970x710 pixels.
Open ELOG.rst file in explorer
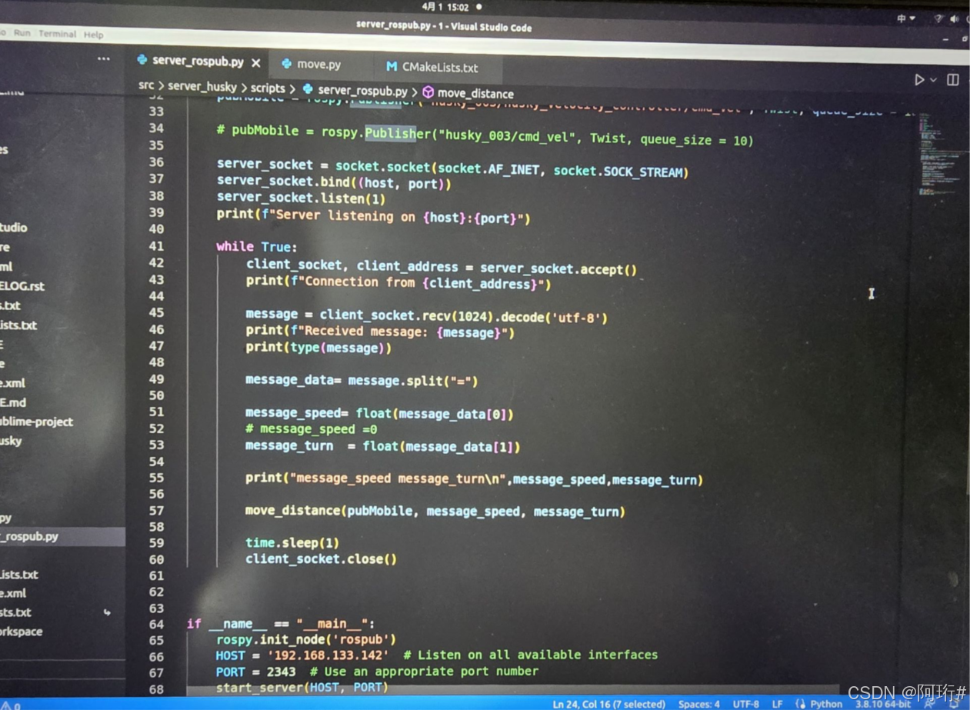tap(22, 285)
